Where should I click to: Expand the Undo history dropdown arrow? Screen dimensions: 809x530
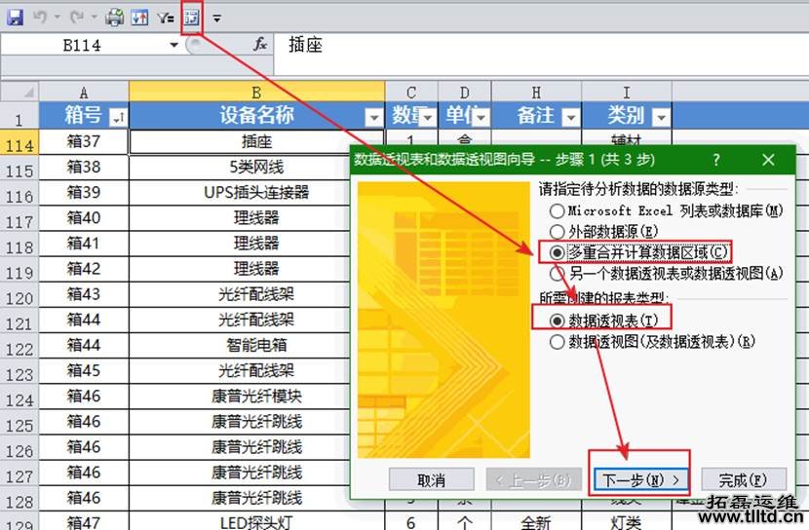[x=57, y=18]
